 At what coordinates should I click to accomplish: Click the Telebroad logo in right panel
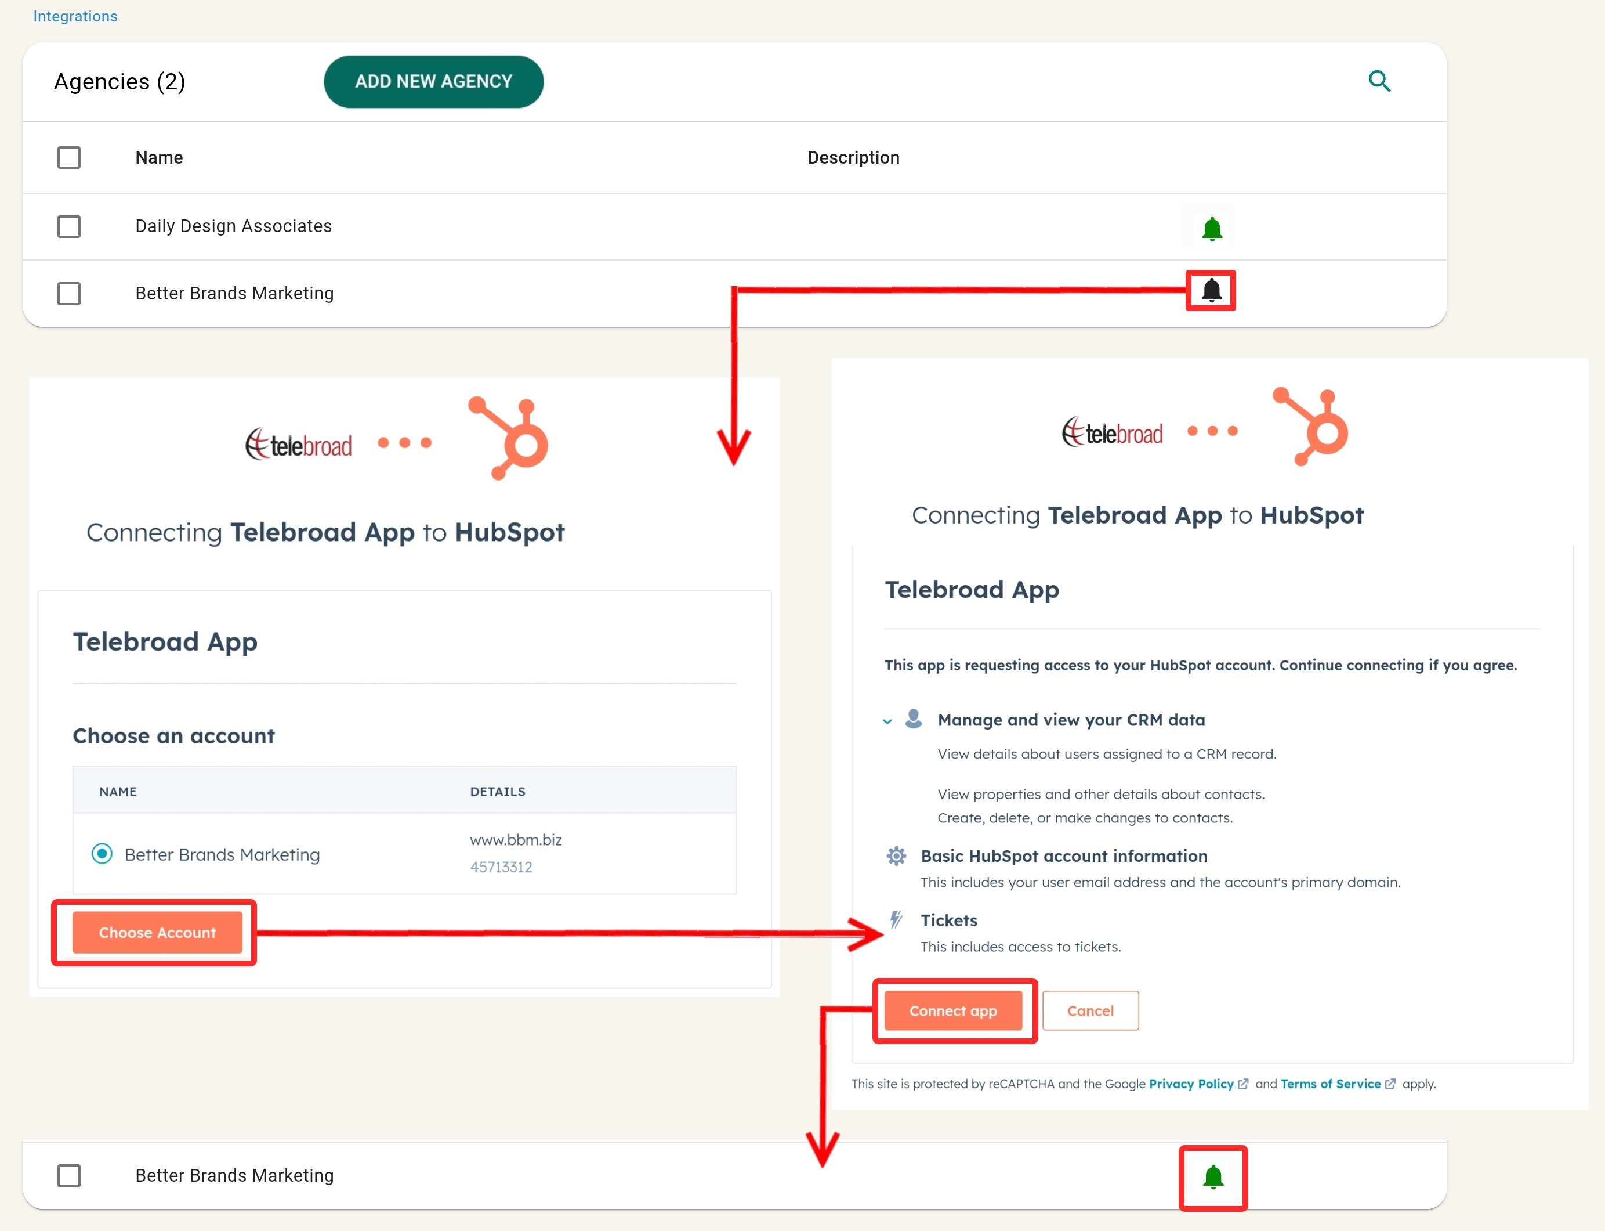1111,433
